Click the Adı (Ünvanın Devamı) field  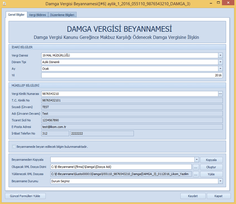pos(132,114)
